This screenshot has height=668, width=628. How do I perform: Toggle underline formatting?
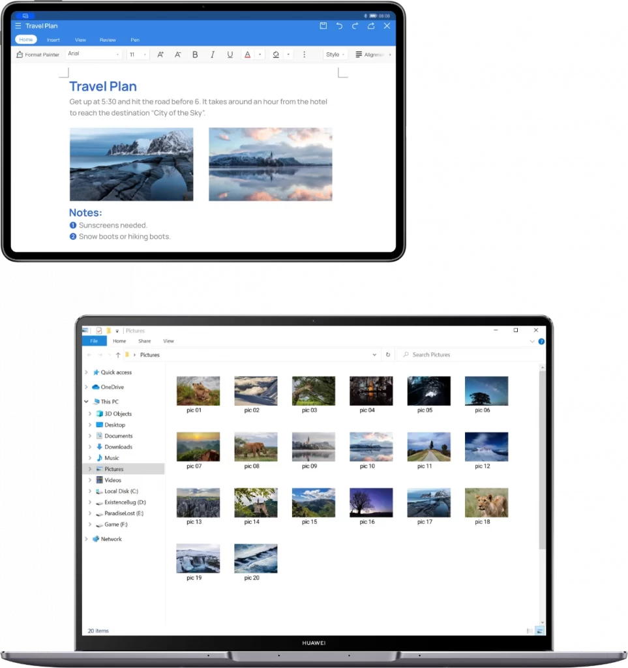coord(230,55)
